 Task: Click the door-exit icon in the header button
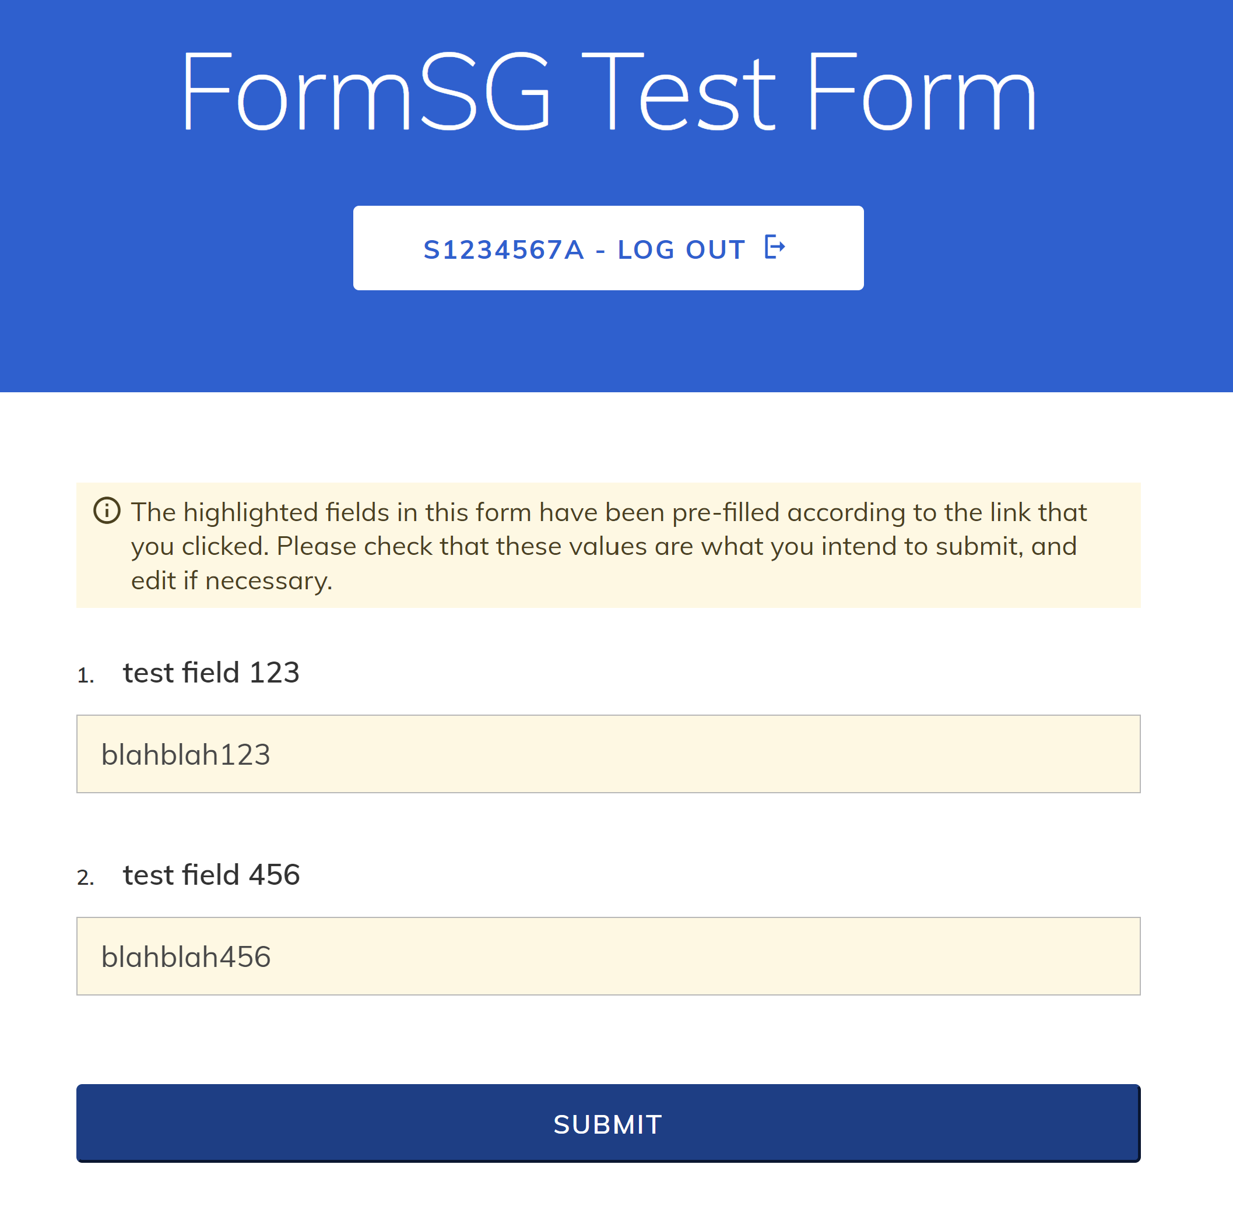(774, 248)
